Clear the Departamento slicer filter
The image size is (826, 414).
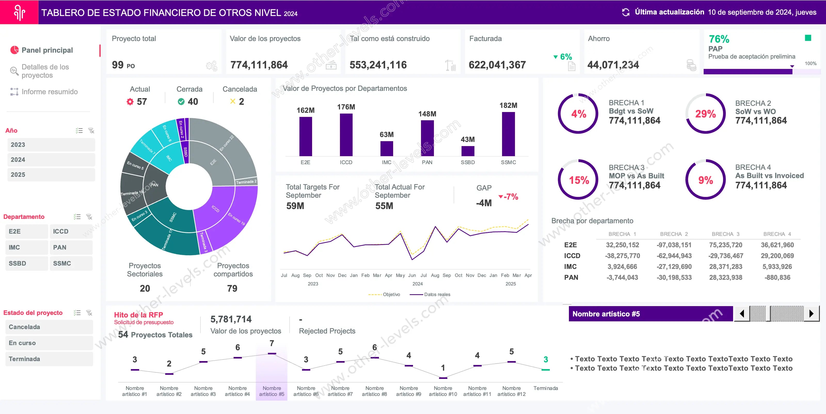pyautogui.click(x=90, y=217)
